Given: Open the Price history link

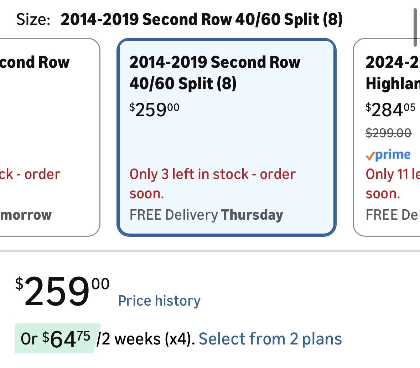Looking at the screenshot, I should [159, 301].
